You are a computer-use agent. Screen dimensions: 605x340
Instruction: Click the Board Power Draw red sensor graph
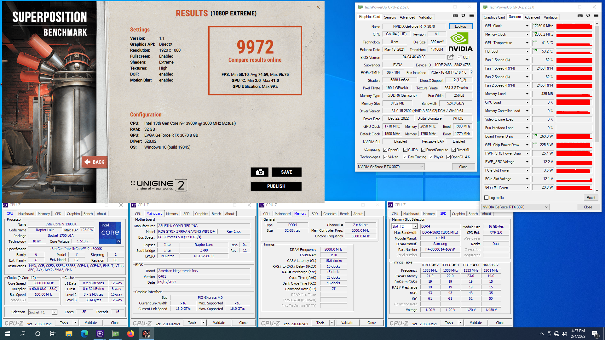click(574, 136)
